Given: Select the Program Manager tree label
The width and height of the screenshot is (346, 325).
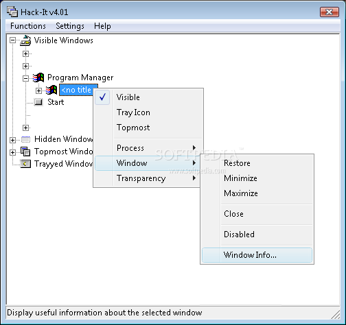Looking at the screenshot, I should click(80, 77).
